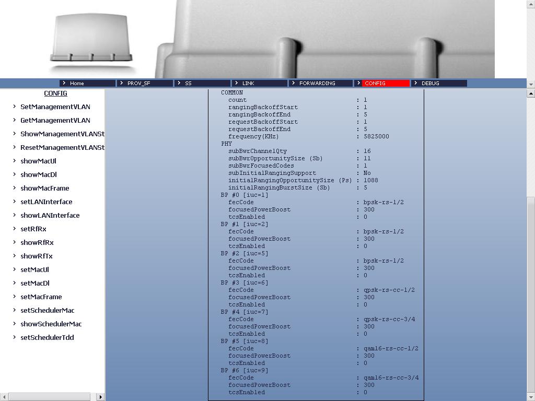Click the qam16-rs-cc-1/2 fecCode value
The height and width of the screenshot is (401, 535).
point(391,348)
